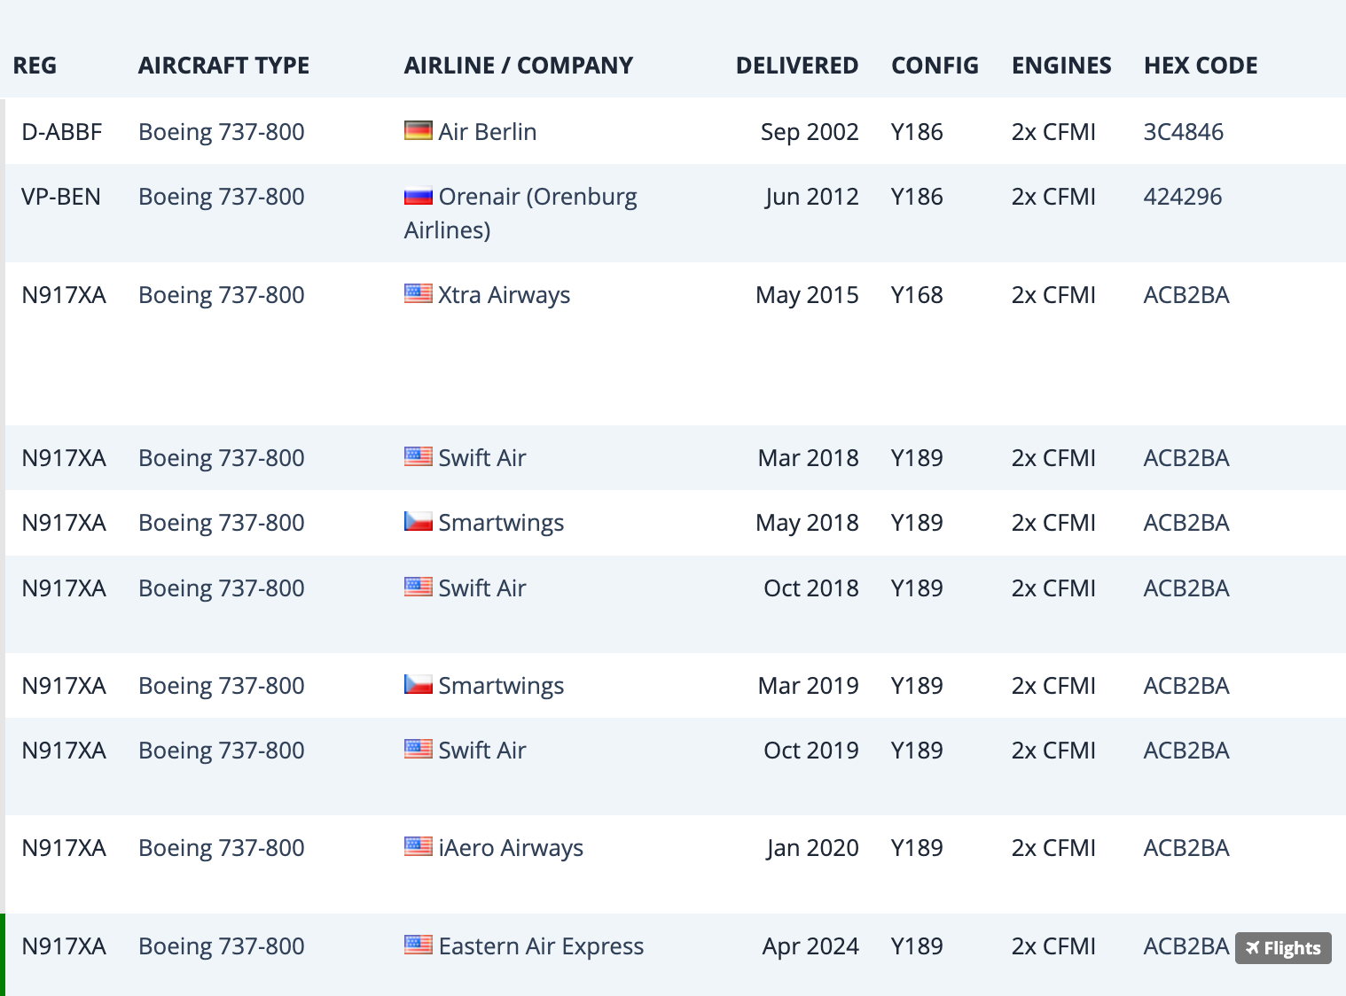Screen dimensions: 1346x996
Task: Click delivery date Oct 2019
Action: [811, 751]
